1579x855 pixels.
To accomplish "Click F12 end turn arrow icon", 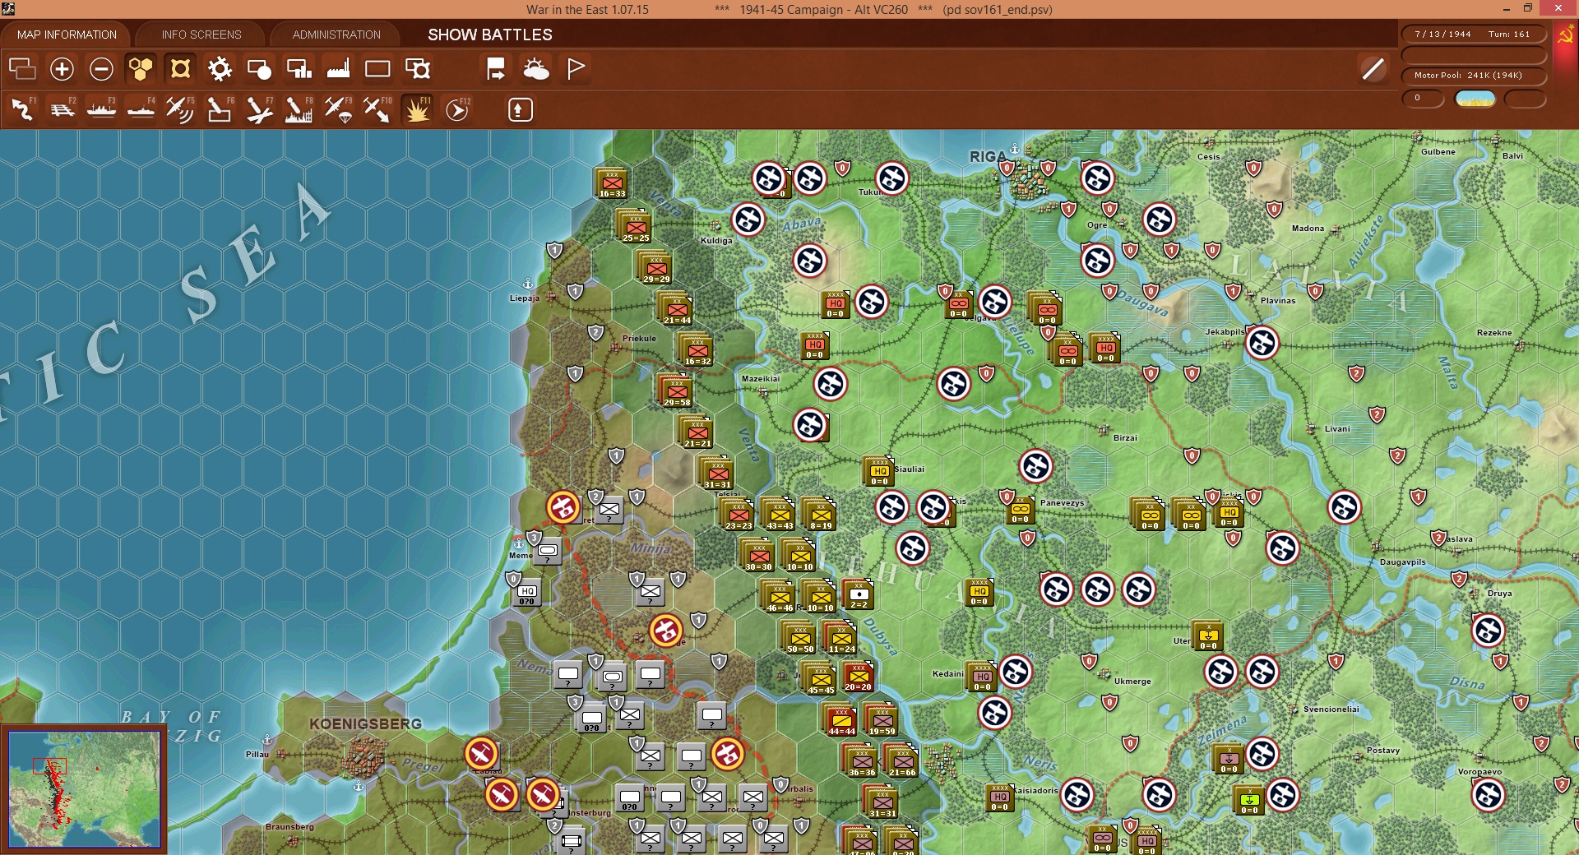I will click(x=457, y=109).
